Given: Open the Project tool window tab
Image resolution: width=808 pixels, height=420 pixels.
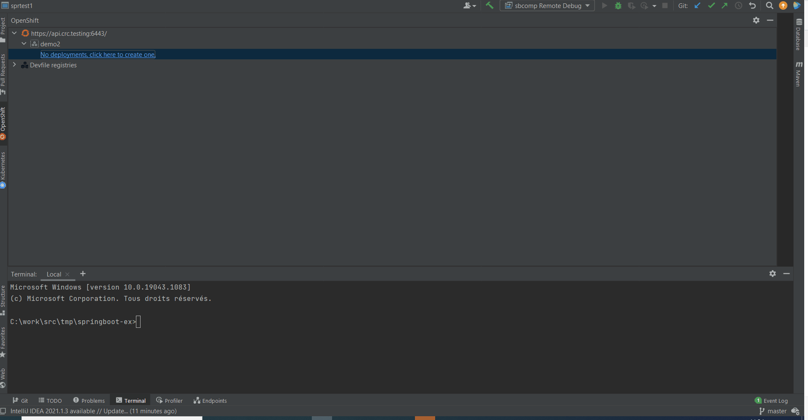Looking at the screenshot, I should 3,29.
